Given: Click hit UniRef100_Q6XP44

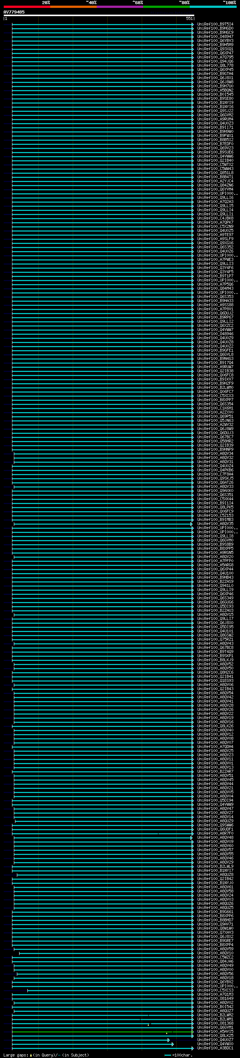Looking at the screenshot, I should pos(215,569).
